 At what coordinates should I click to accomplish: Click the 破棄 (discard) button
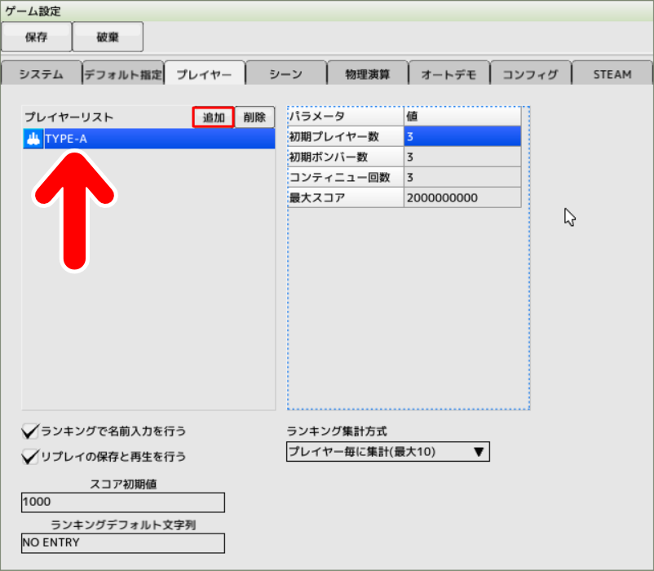[x=107, y=37]
